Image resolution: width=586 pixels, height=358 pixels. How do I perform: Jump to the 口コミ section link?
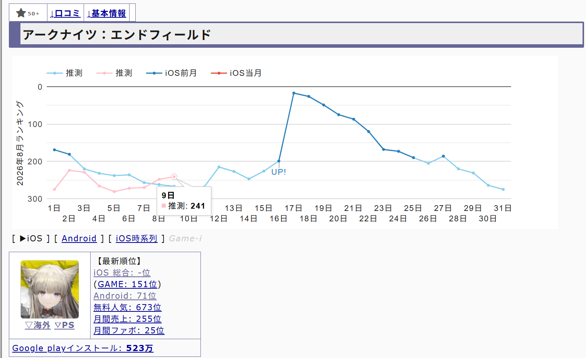pyautogui.click(x=65, y=13)
